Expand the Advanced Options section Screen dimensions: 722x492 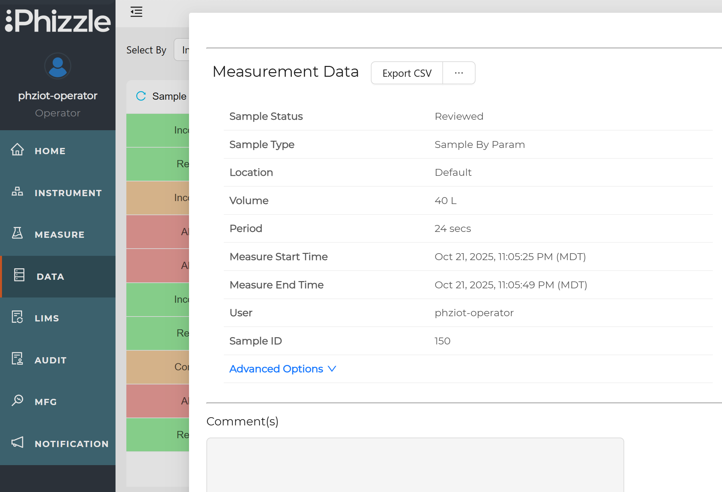click(x=282, y=369)
